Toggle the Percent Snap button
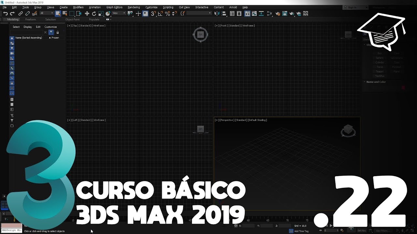 tap(167, 13)
